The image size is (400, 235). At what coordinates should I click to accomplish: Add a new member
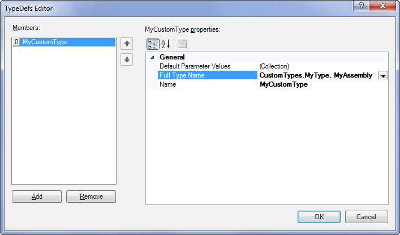click(x=37, y=196)
